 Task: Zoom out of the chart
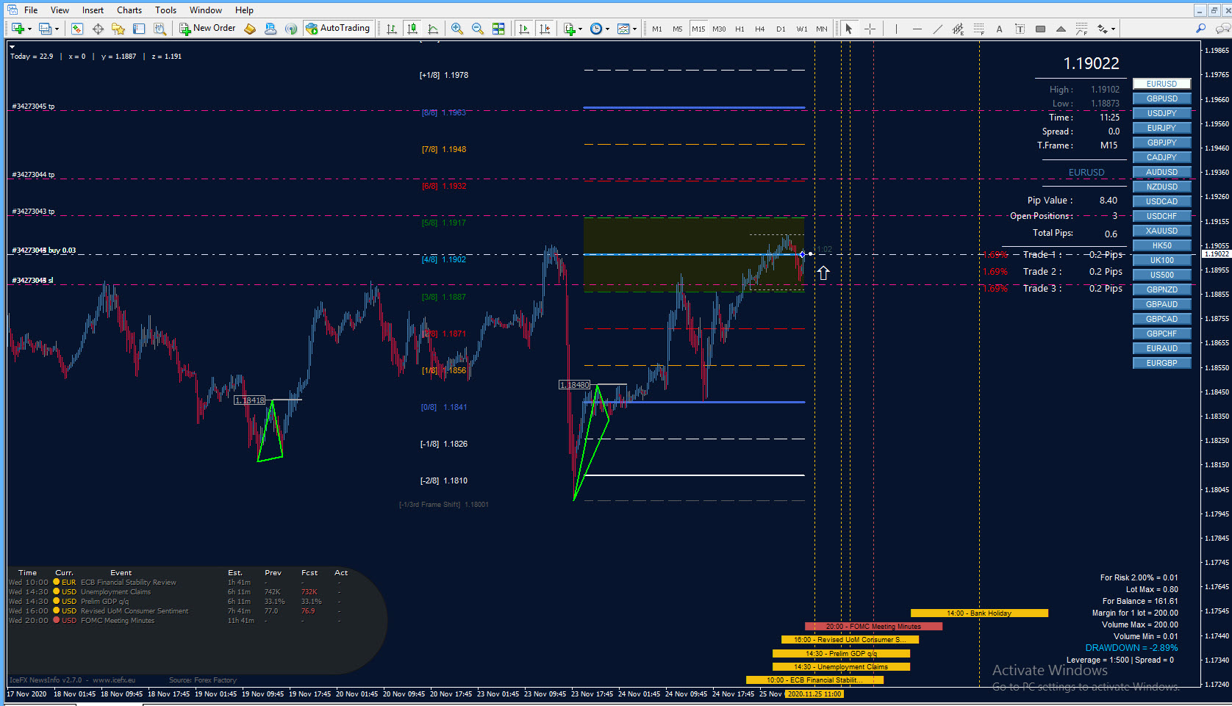(x=478, y=29)
